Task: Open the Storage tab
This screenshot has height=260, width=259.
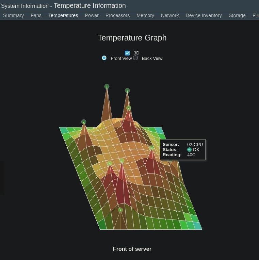Action: pyautogui.click(x=237, y=15)
